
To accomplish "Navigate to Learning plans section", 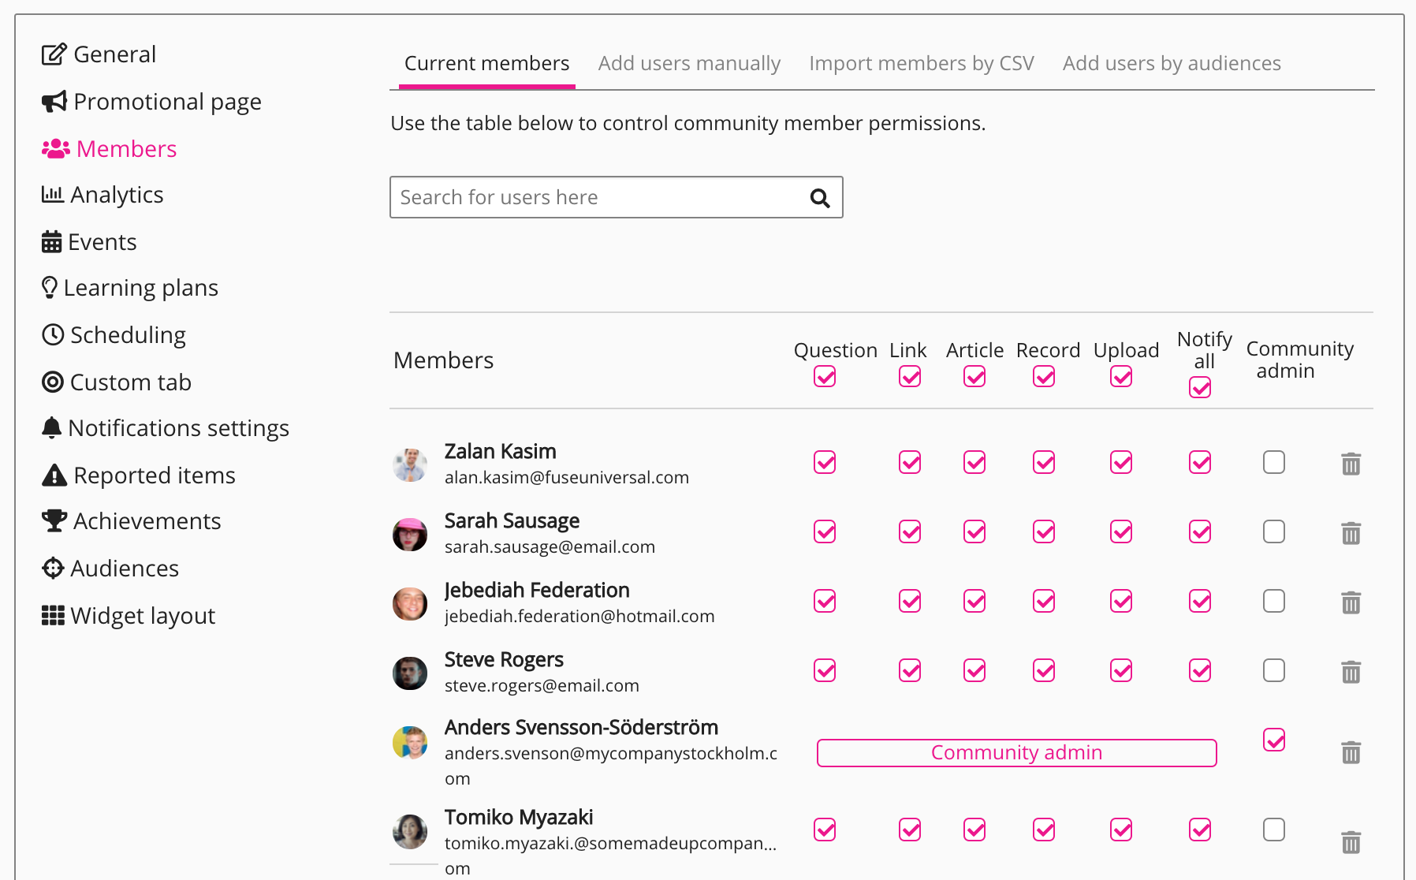I will [x=140, y=288].
